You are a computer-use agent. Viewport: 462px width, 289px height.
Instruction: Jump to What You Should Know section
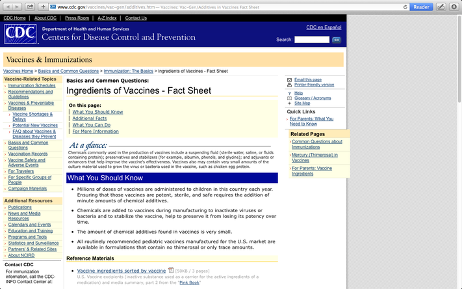pos(97,112)
